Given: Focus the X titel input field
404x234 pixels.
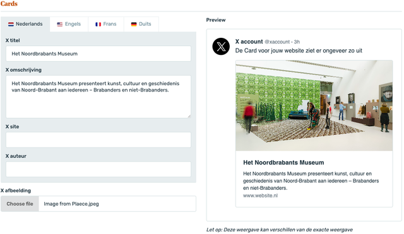Looking at the screenshot, I should click(98, 54).
